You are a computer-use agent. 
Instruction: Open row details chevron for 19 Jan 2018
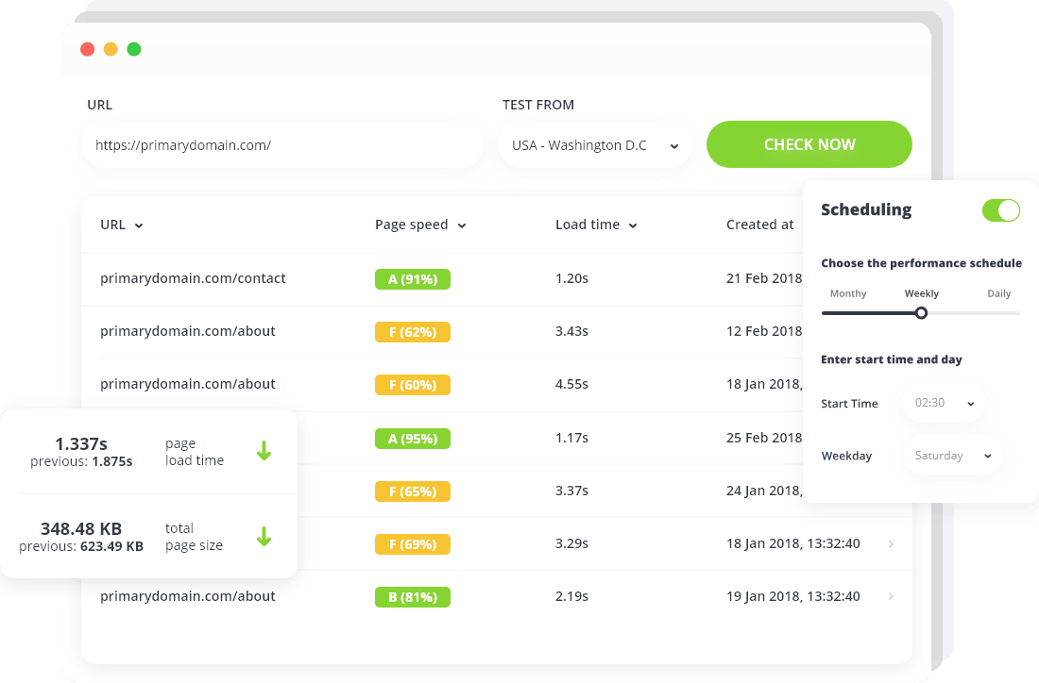(x=892, y=596)
